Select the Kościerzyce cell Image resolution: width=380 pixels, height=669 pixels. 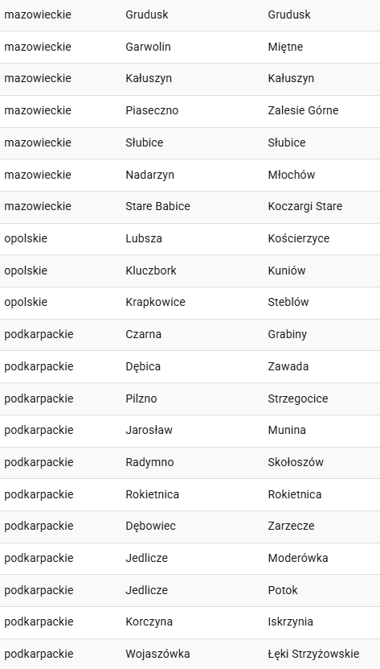pyautogui.click(x=299, y=238)
